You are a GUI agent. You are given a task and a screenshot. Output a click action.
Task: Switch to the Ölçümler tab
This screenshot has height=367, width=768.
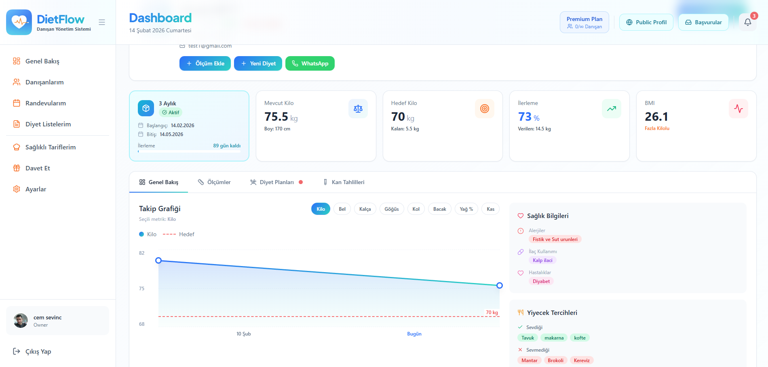(214, 182)
